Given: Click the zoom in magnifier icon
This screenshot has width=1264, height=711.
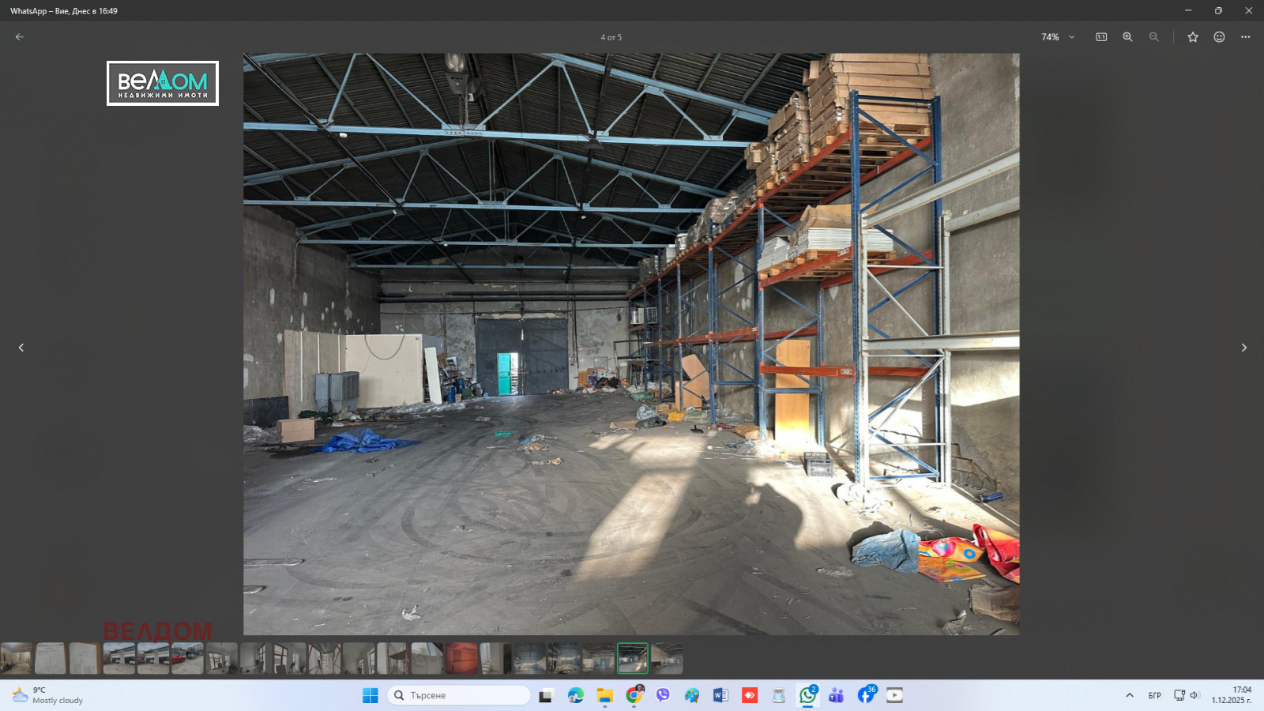Looking at the screenshot, I should pyautogui.click(x=1127, y=37).
